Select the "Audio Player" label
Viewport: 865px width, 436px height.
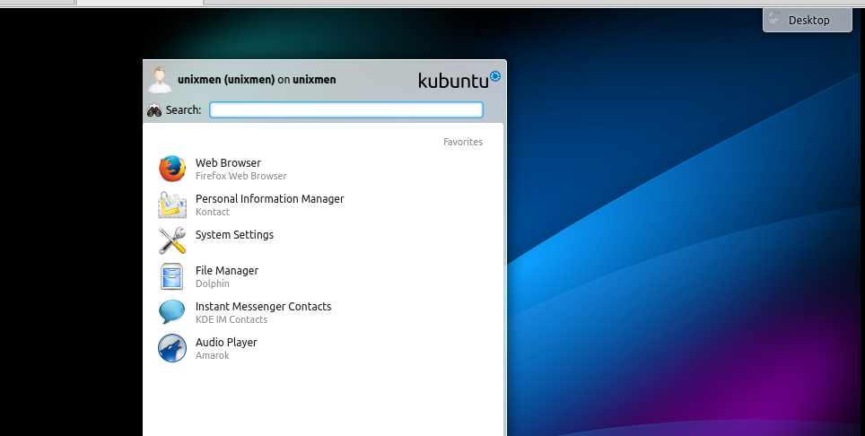pyautogui.click(x=226, y=342)
